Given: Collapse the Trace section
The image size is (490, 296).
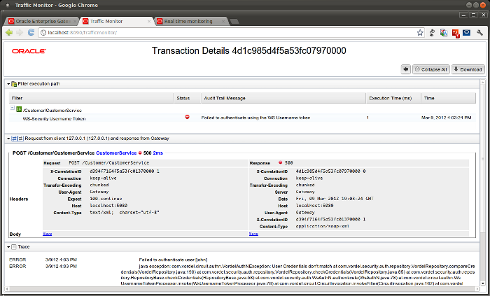Looking at the screenshot, I should click(8, 247).
